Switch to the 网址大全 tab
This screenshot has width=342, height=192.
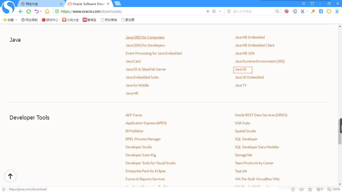click(40, 4)
